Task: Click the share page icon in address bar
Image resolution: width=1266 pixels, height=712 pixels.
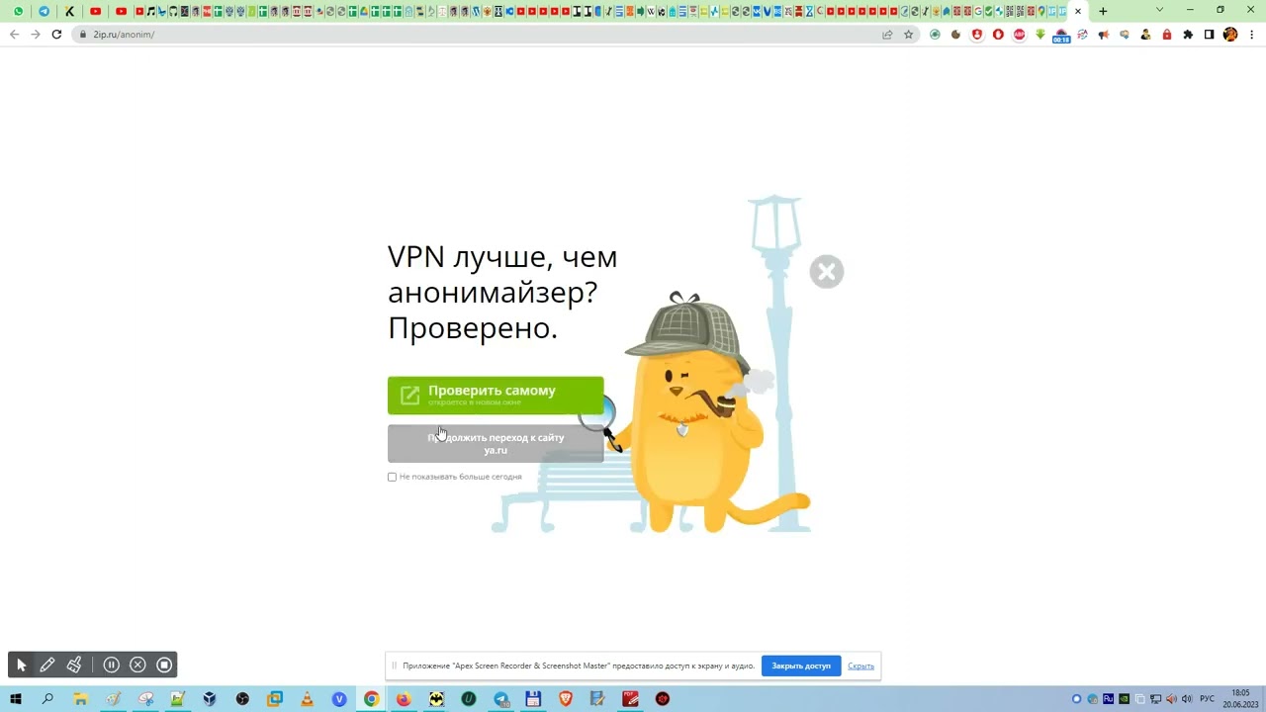Action: [887, 35]
